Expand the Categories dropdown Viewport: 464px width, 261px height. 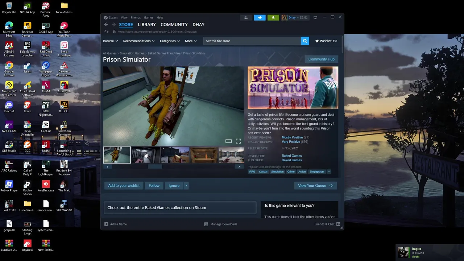170,41
